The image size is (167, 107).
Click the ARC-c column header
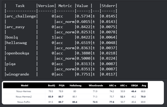[124, 85]
